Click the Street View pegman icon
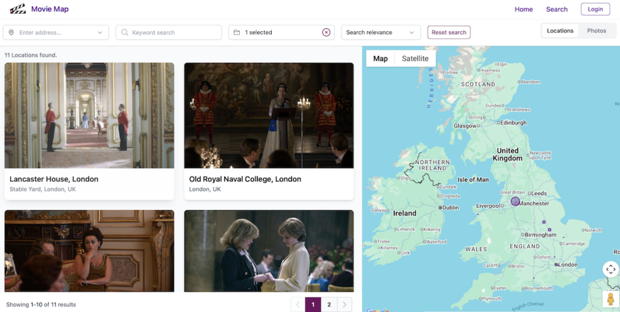This screenshot has height=312, width=620. pos(610,298)
